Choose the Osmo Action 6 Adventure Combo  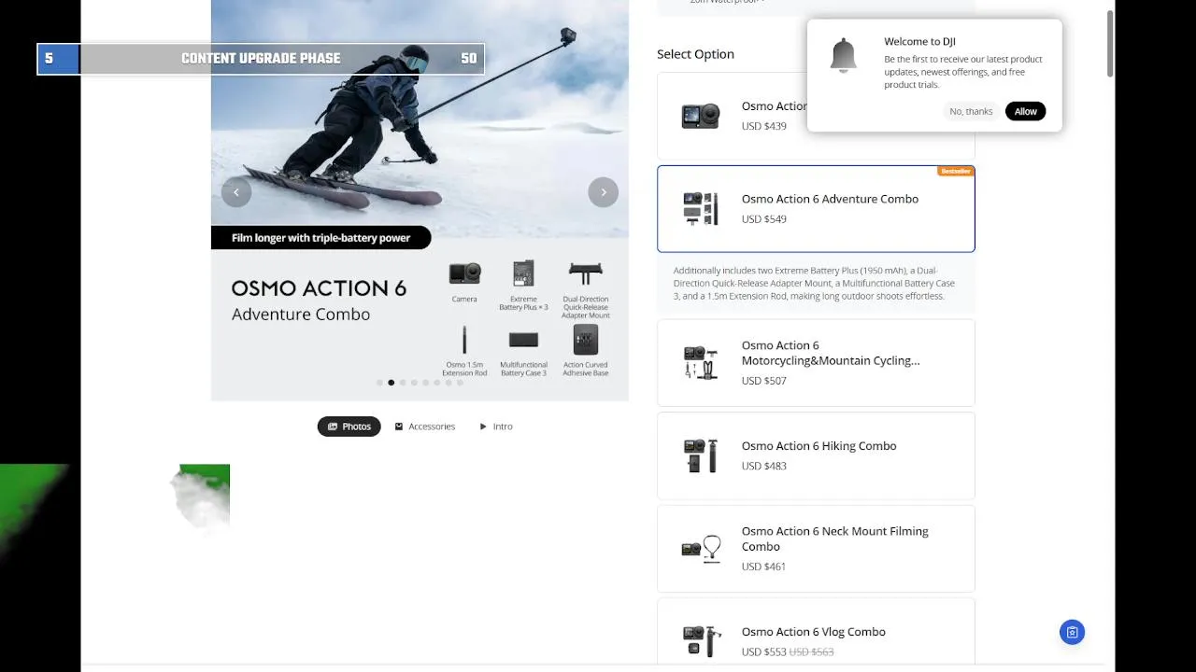816,209
